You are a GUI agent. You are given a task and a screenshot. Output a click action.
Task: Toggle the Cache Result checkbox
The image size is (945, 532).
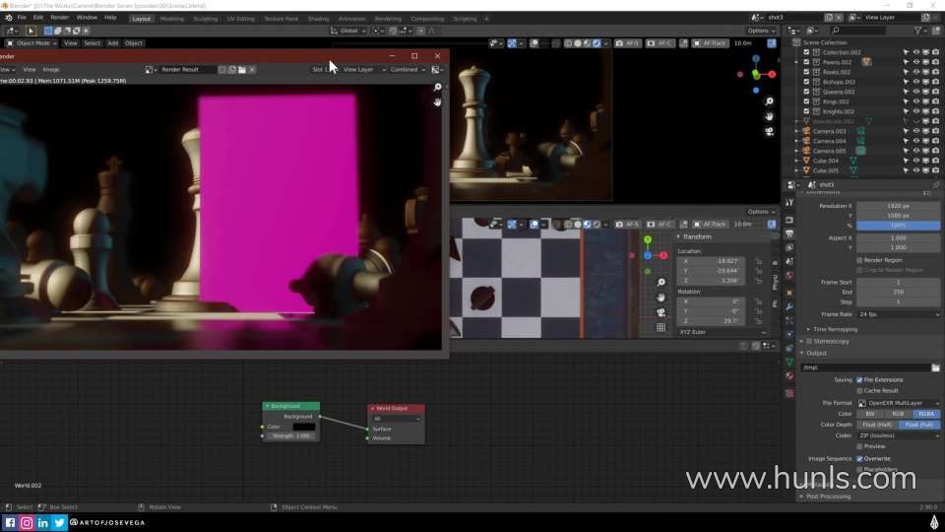click(x=859, y=390)
